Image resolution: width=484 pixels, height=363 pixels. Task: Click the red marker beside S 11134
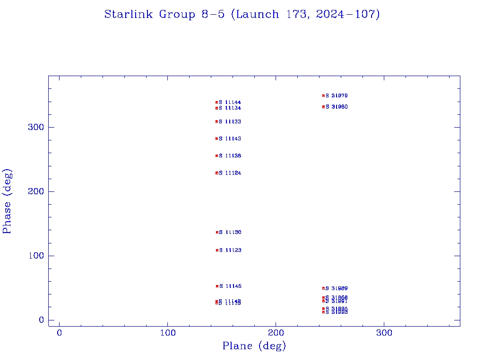[216, 108]
